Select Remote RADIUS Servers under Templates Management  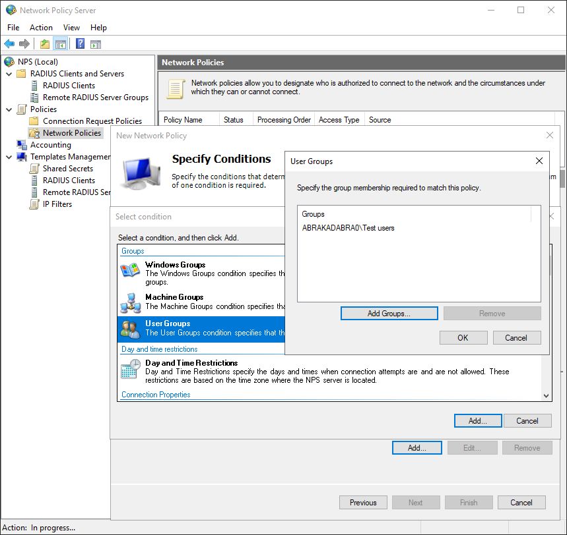click(x=77, y=192)
